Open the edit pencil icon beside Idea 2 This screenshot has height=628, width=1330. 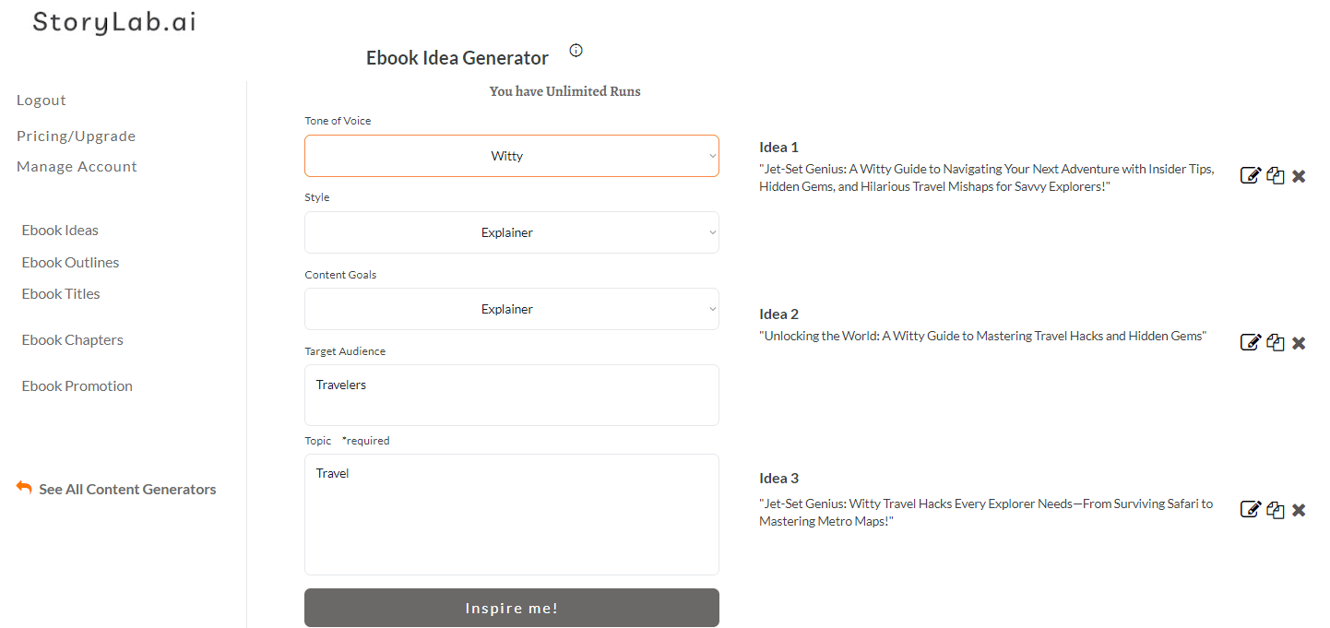click(x=1251, y=341)
